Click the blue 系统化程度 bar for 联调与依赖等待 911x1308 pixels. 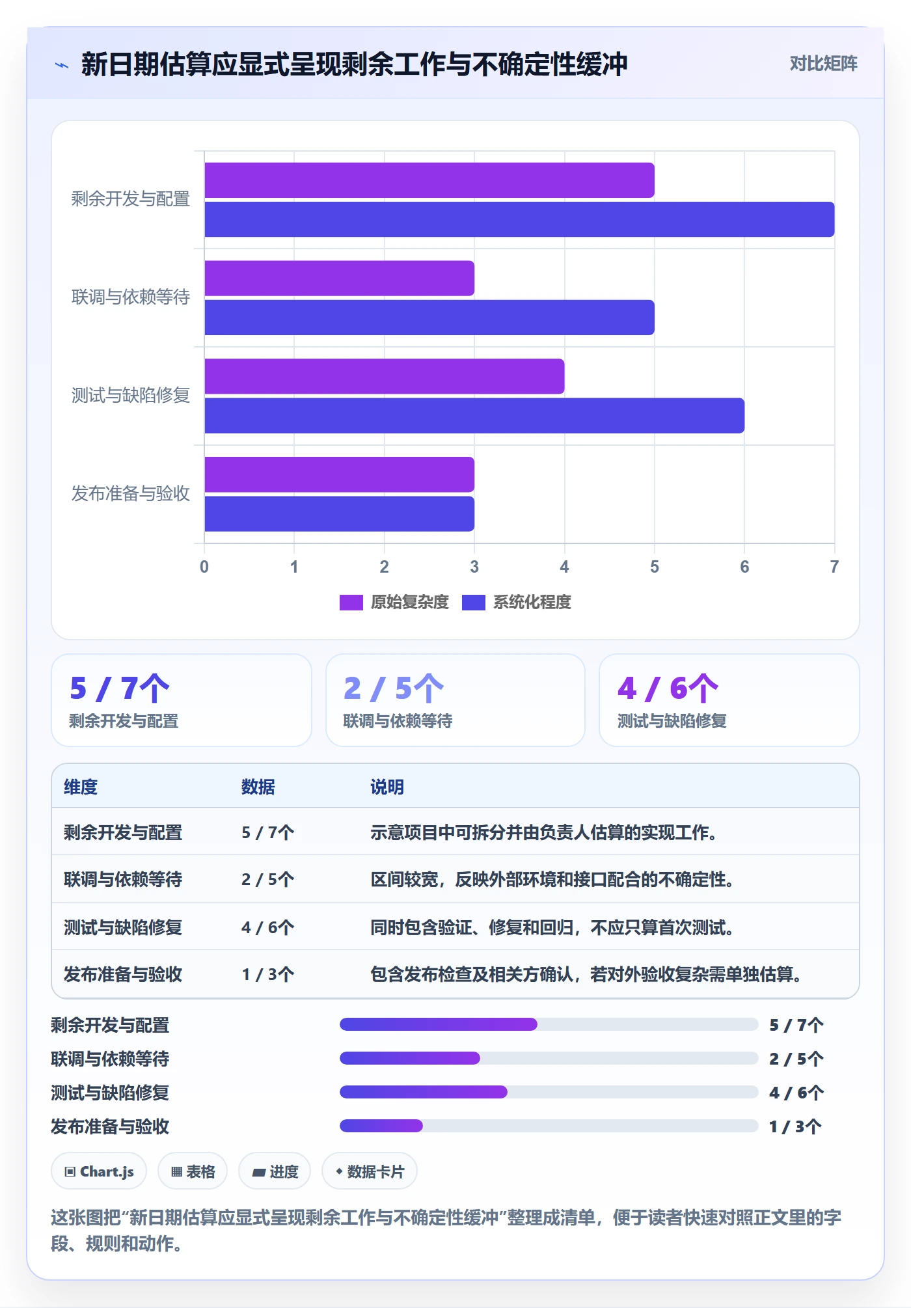[429, 318]
